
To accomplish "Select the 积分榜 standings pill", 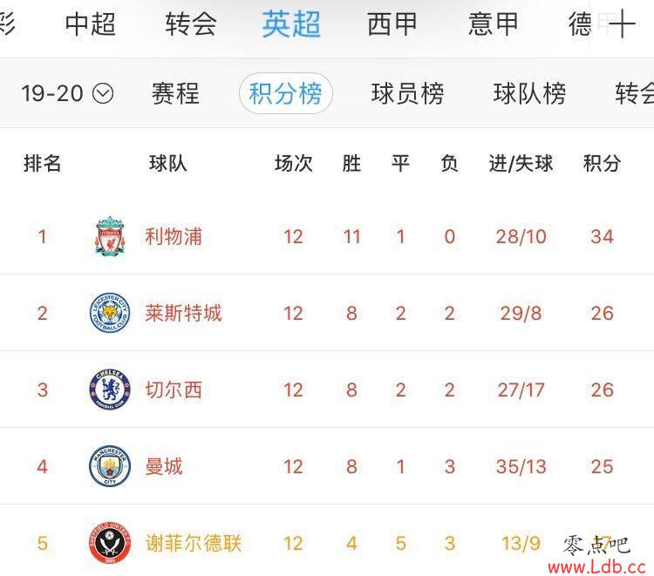I will (x=286, y=93).
